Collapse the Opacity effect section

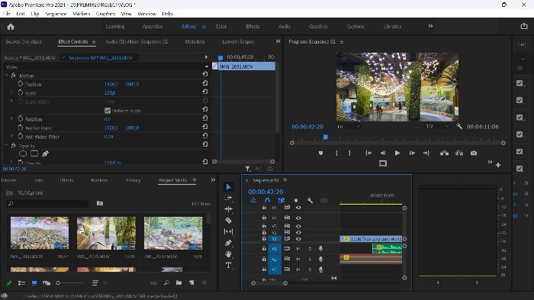[6, 145]
